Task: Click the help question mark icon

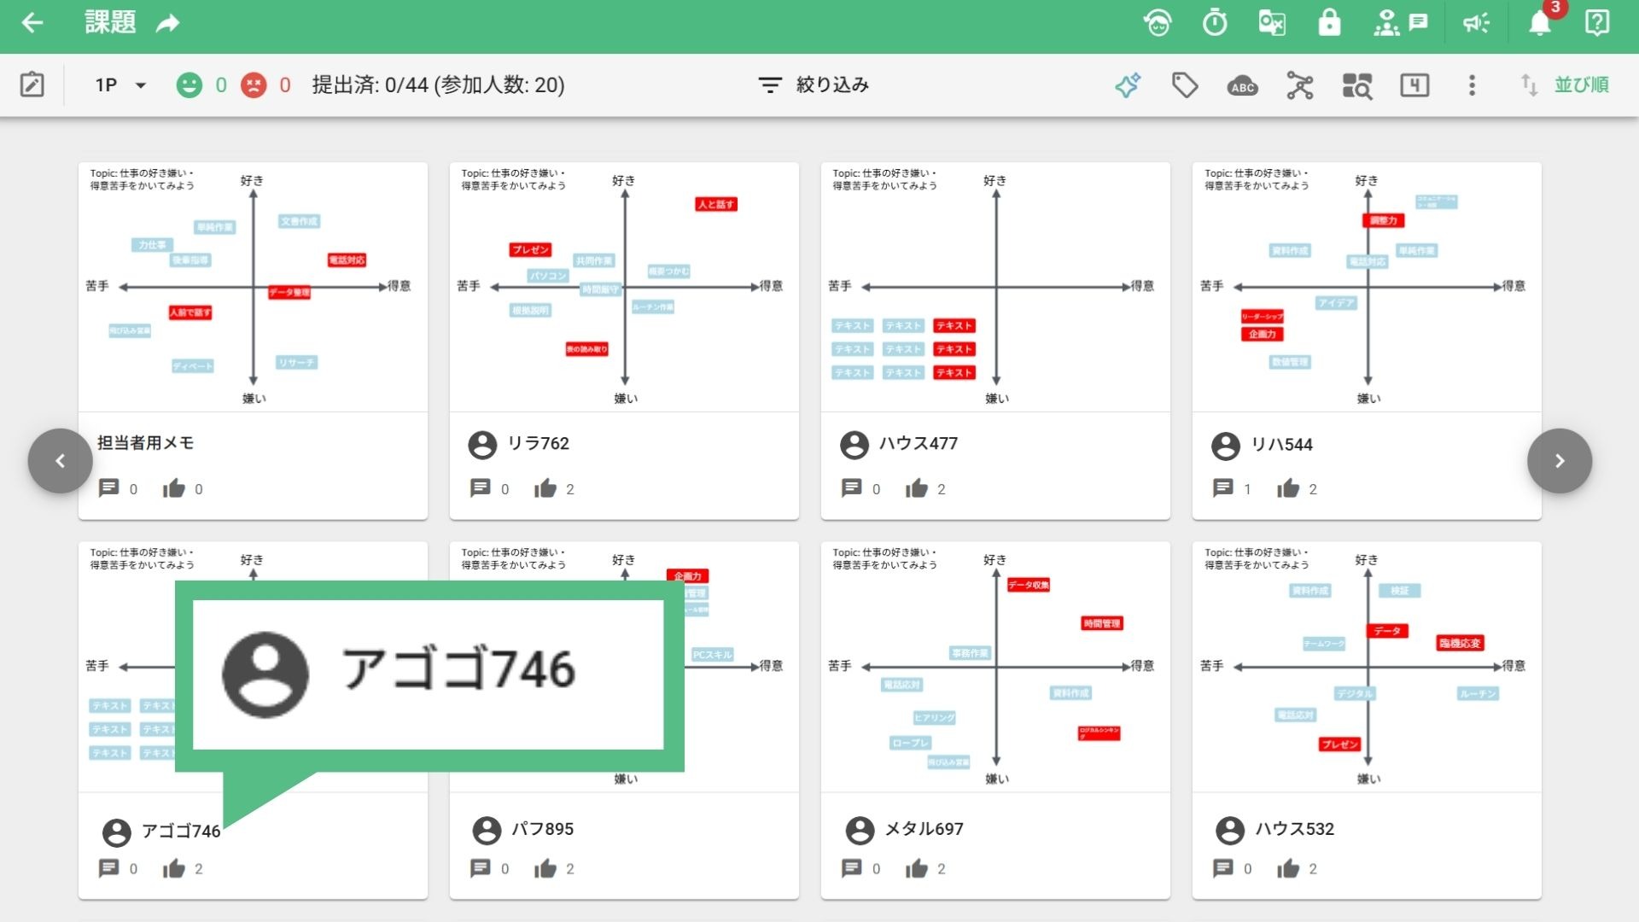Action: pyautogui.click(x=1597, y=23)
